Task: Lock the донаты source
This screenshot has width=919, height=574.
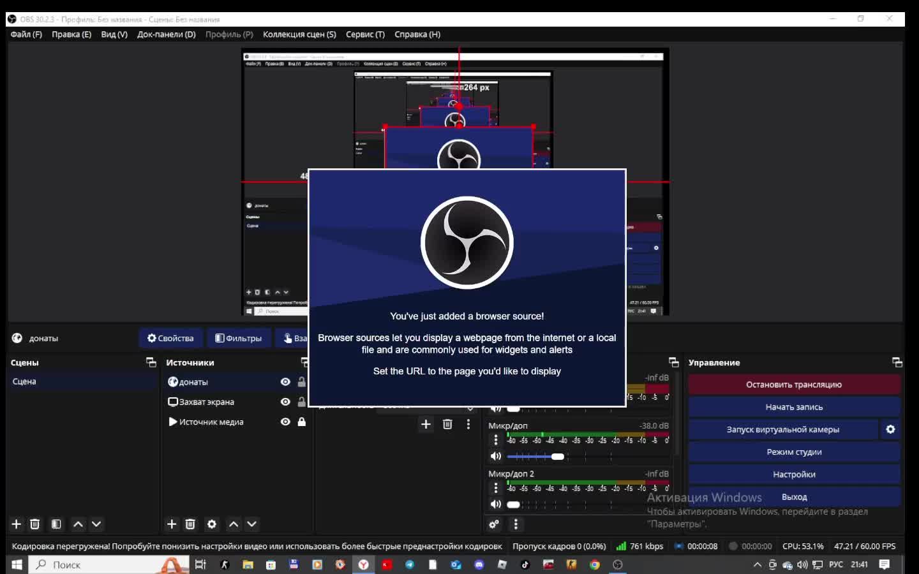Action: [302, 382]
